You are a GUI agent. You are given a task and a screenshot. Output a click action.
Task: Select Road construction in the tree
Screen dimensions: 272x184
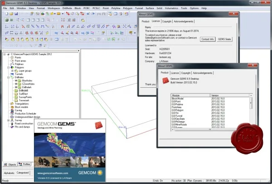point(24,123)
